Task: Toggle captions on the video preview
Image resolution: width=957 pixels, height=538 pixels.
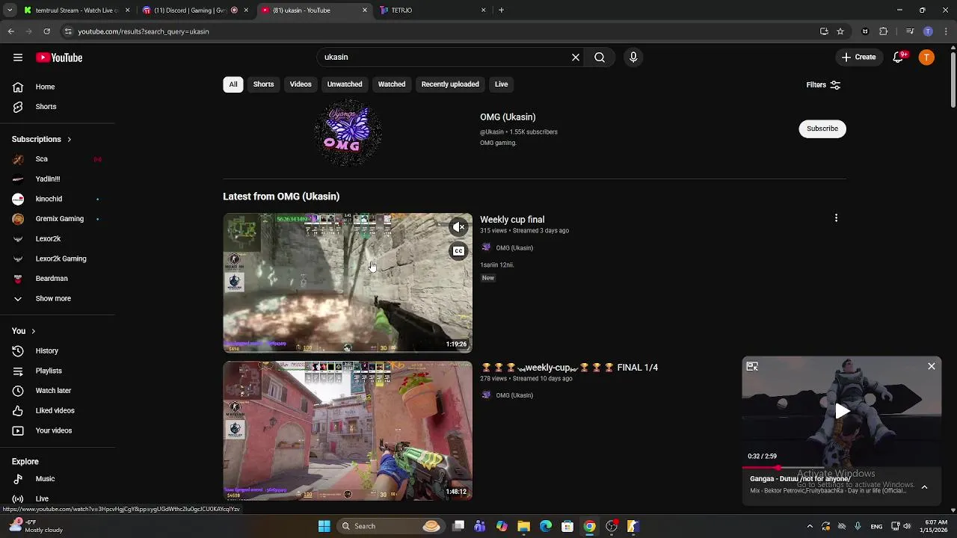Action: (x=458, y=251)
